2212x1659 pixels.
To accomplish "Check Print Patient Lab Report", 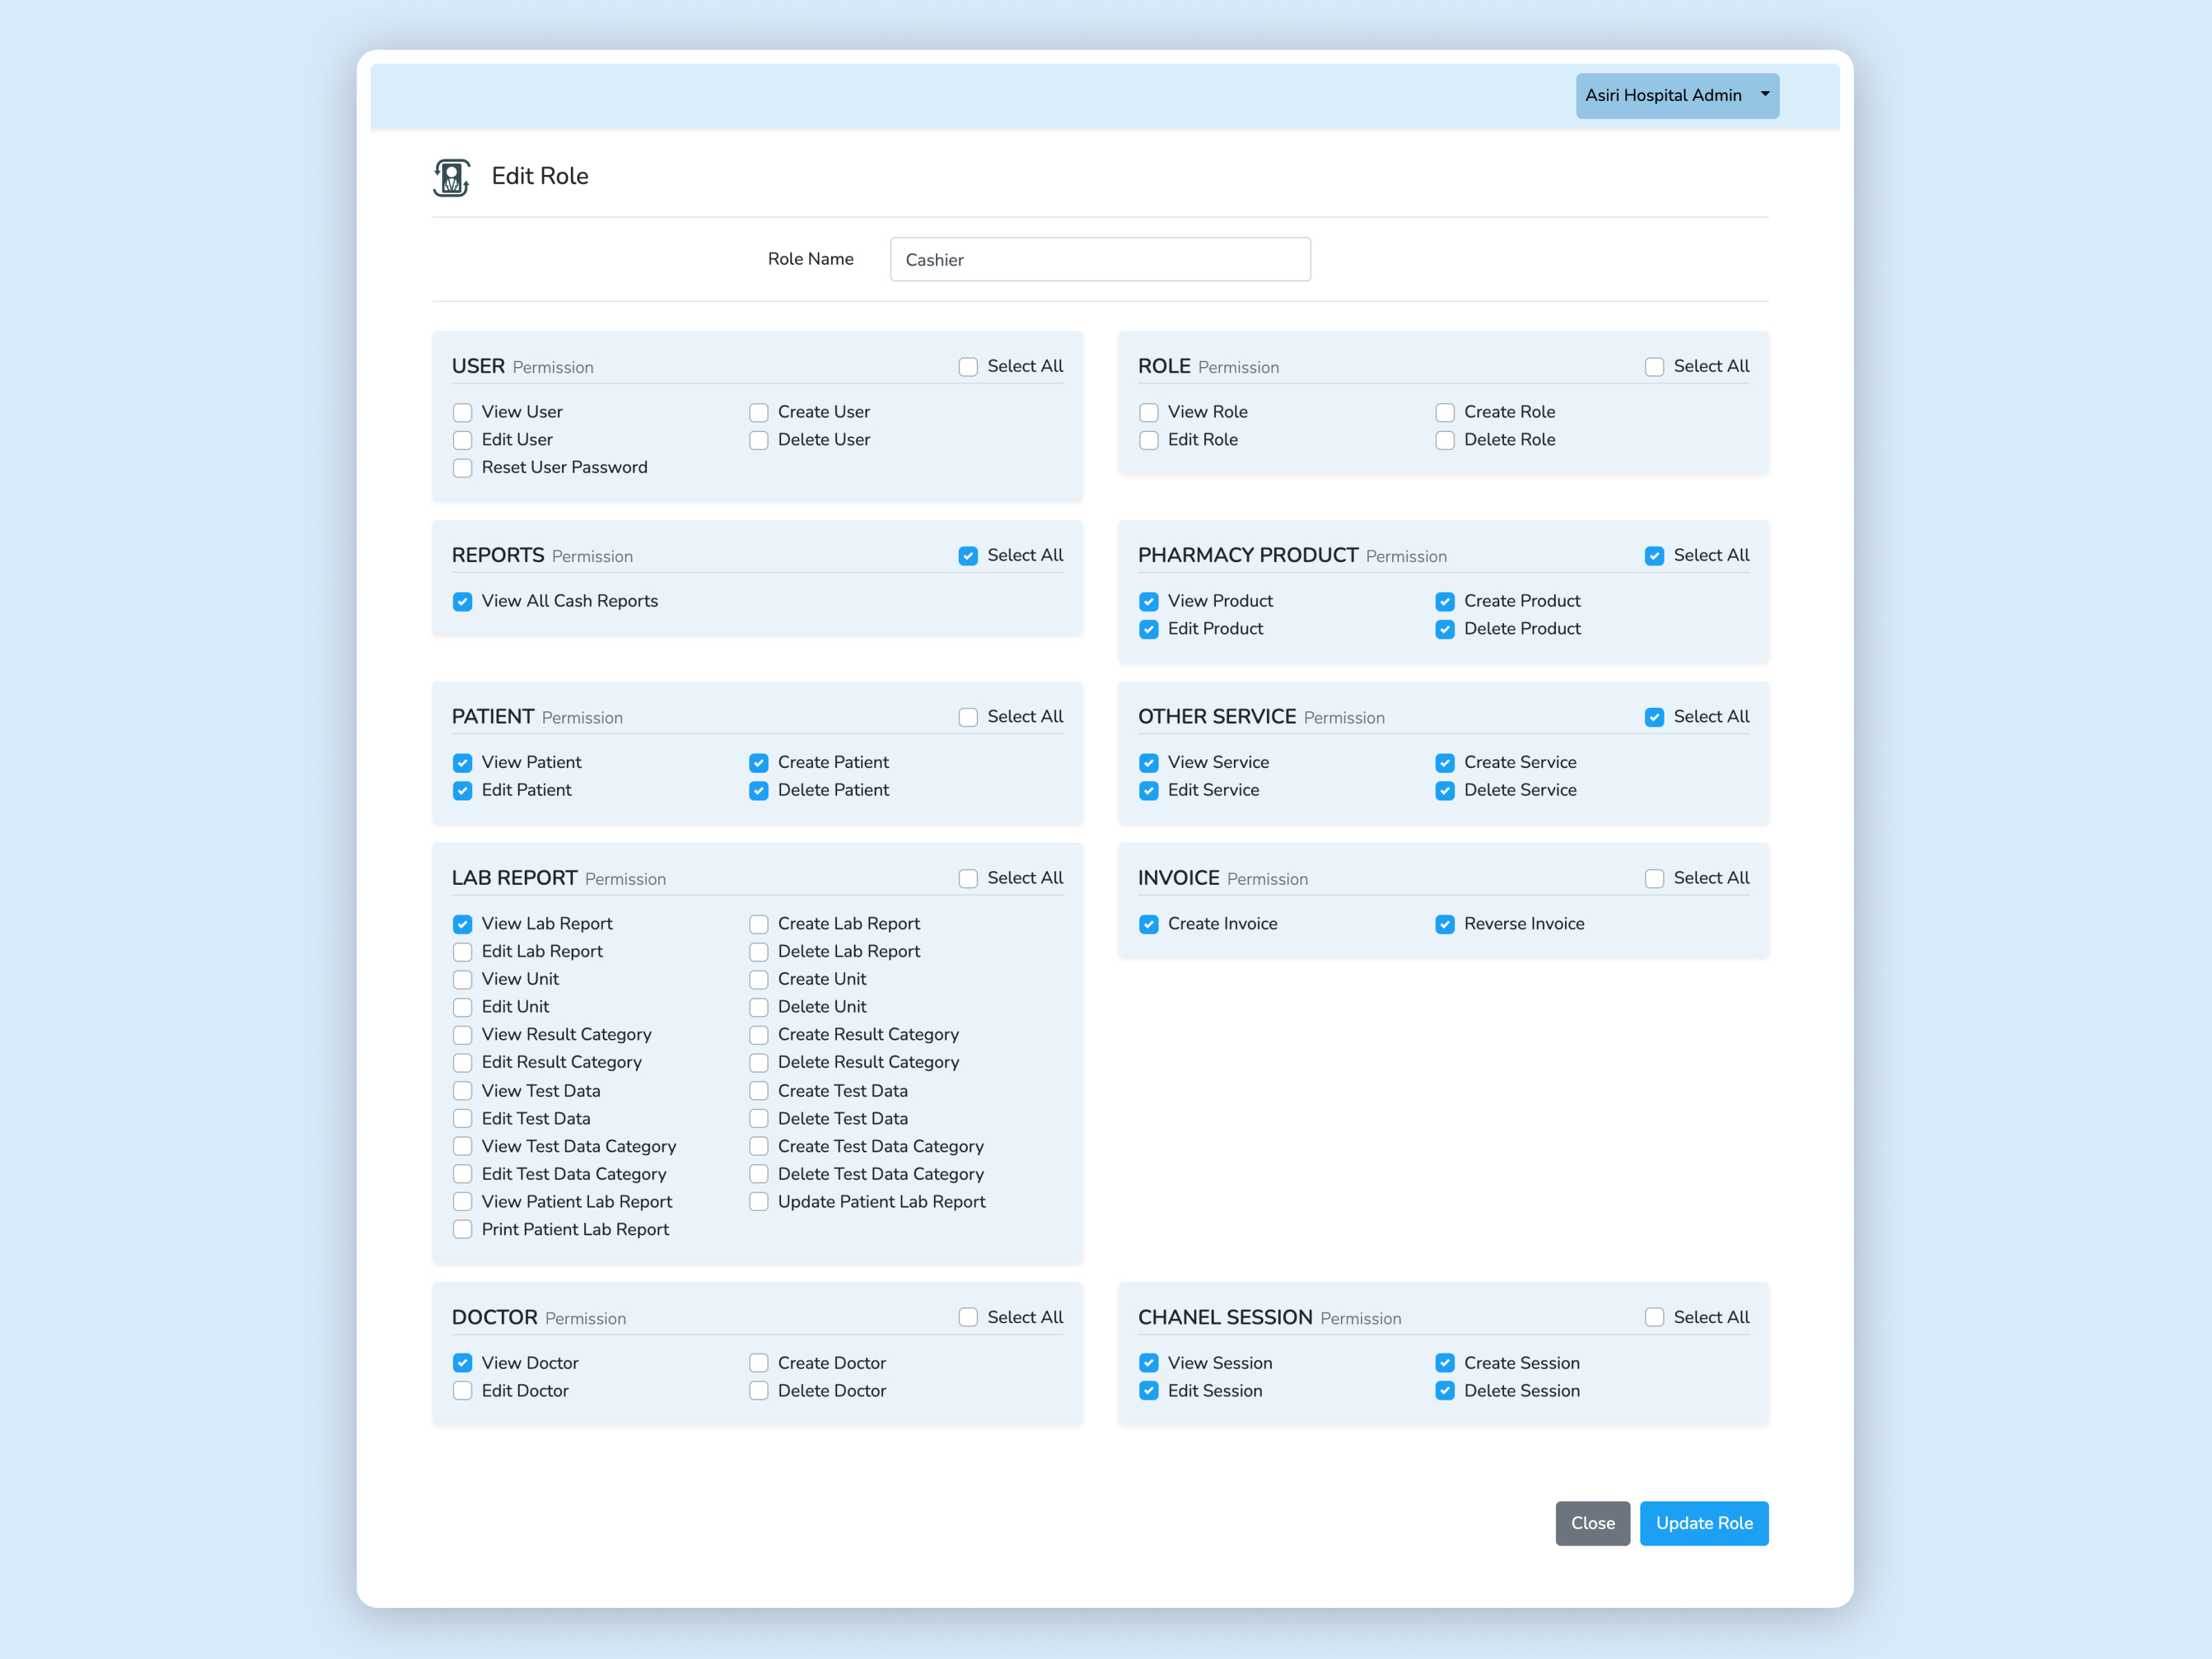I will (462, 1229).
